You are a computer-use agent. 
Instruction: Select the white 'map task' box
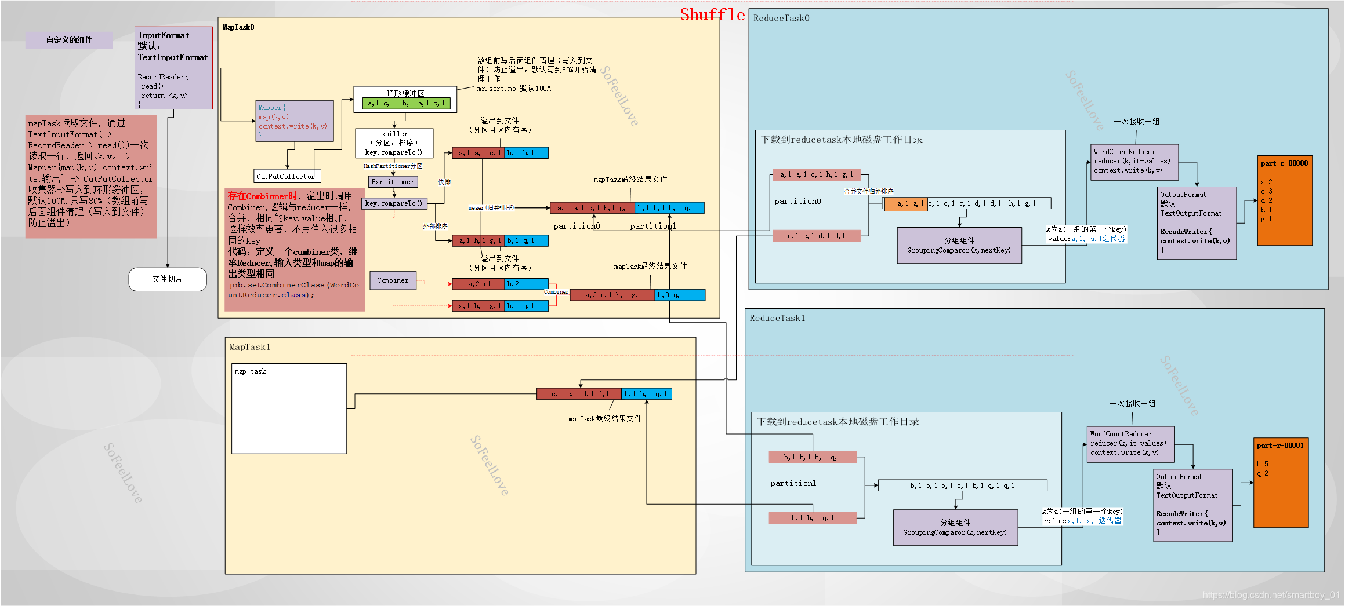click(289, 409)
